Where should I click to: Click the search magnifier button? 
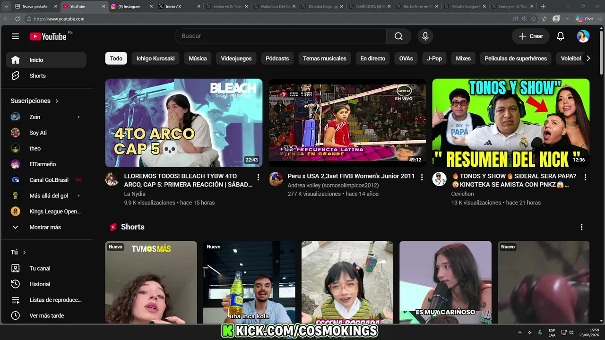398,36
